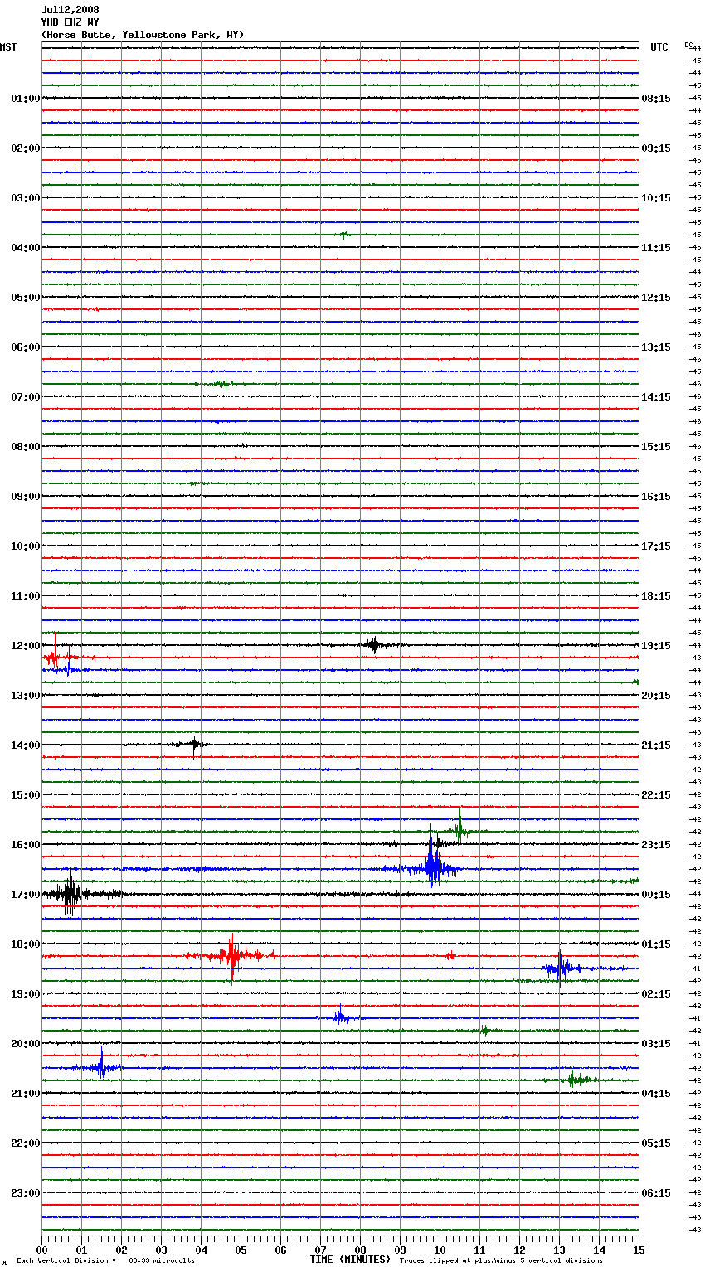Select the minute 05 axis tick label
Image resolution: width=705 pixels, height=1272 pixels.
pyautogui.click(x=241, y=1250)
